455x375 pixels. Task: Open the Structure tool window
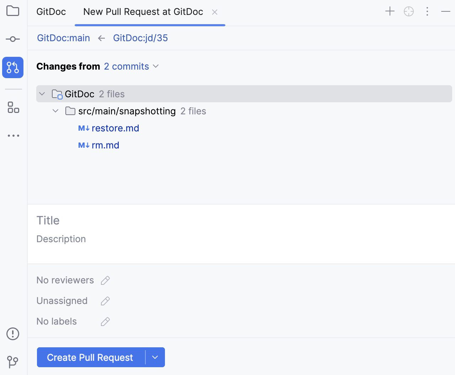tap(13, 108)
